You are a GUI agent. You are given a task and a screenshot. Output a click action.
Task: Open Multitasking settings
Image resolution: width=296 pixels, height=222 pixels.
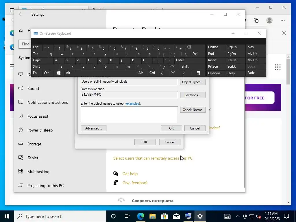[x=38, y=172]
